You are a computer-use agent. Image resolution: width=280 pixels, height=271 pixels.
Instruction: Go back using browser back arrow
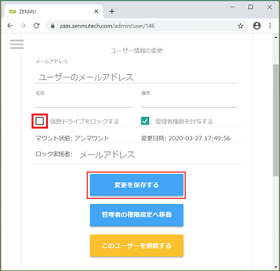tap(10, 26)
